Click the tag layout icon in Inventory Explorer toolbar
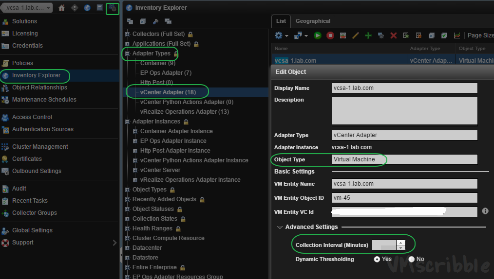The image size is (494, 279). point(168,21)
